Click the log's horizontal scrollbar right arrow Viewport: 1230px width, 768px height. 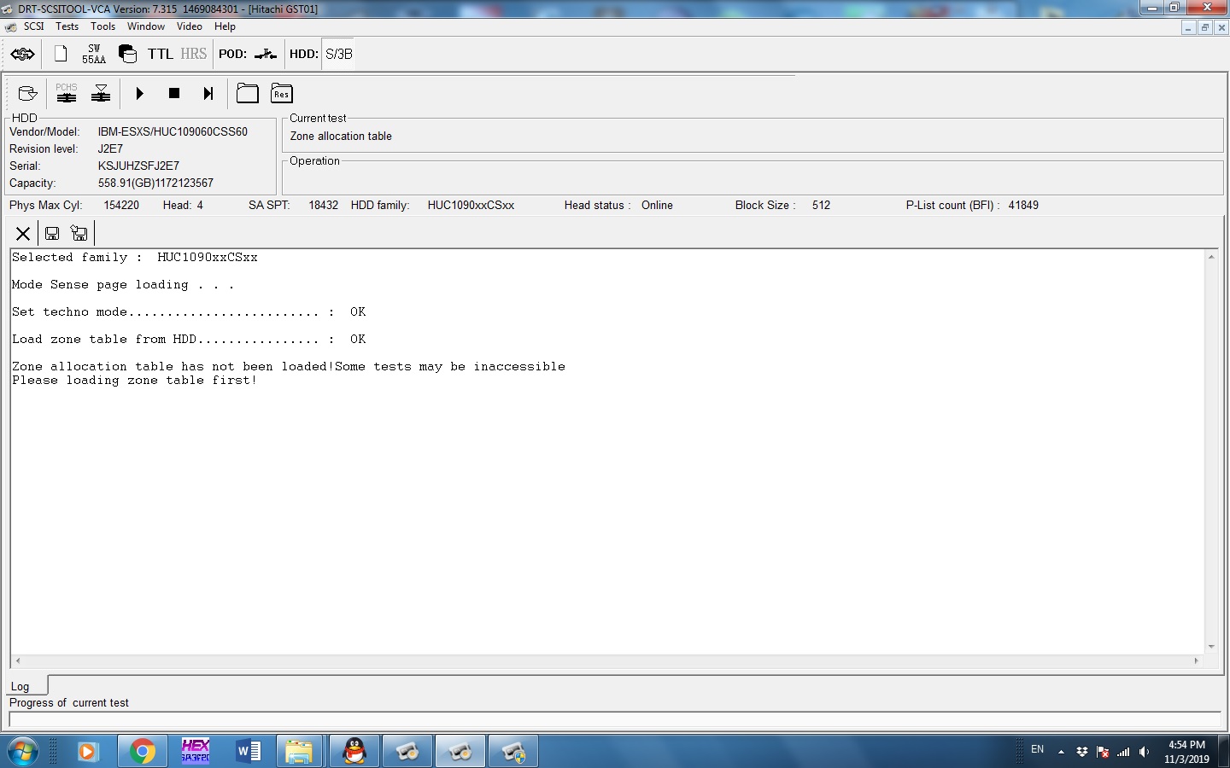tap(1196, 660)
